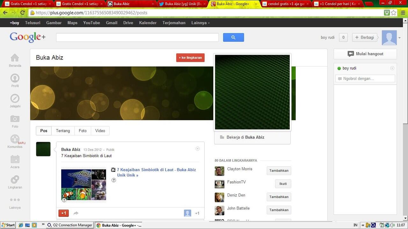Bookmark page with star icon
This screenshot has width=408, height=229.
pos(394,13)
